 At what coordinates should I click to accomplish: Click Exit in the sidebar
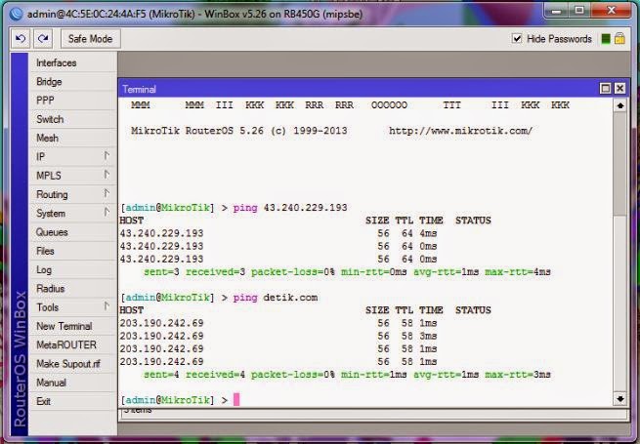click(72, 401)
